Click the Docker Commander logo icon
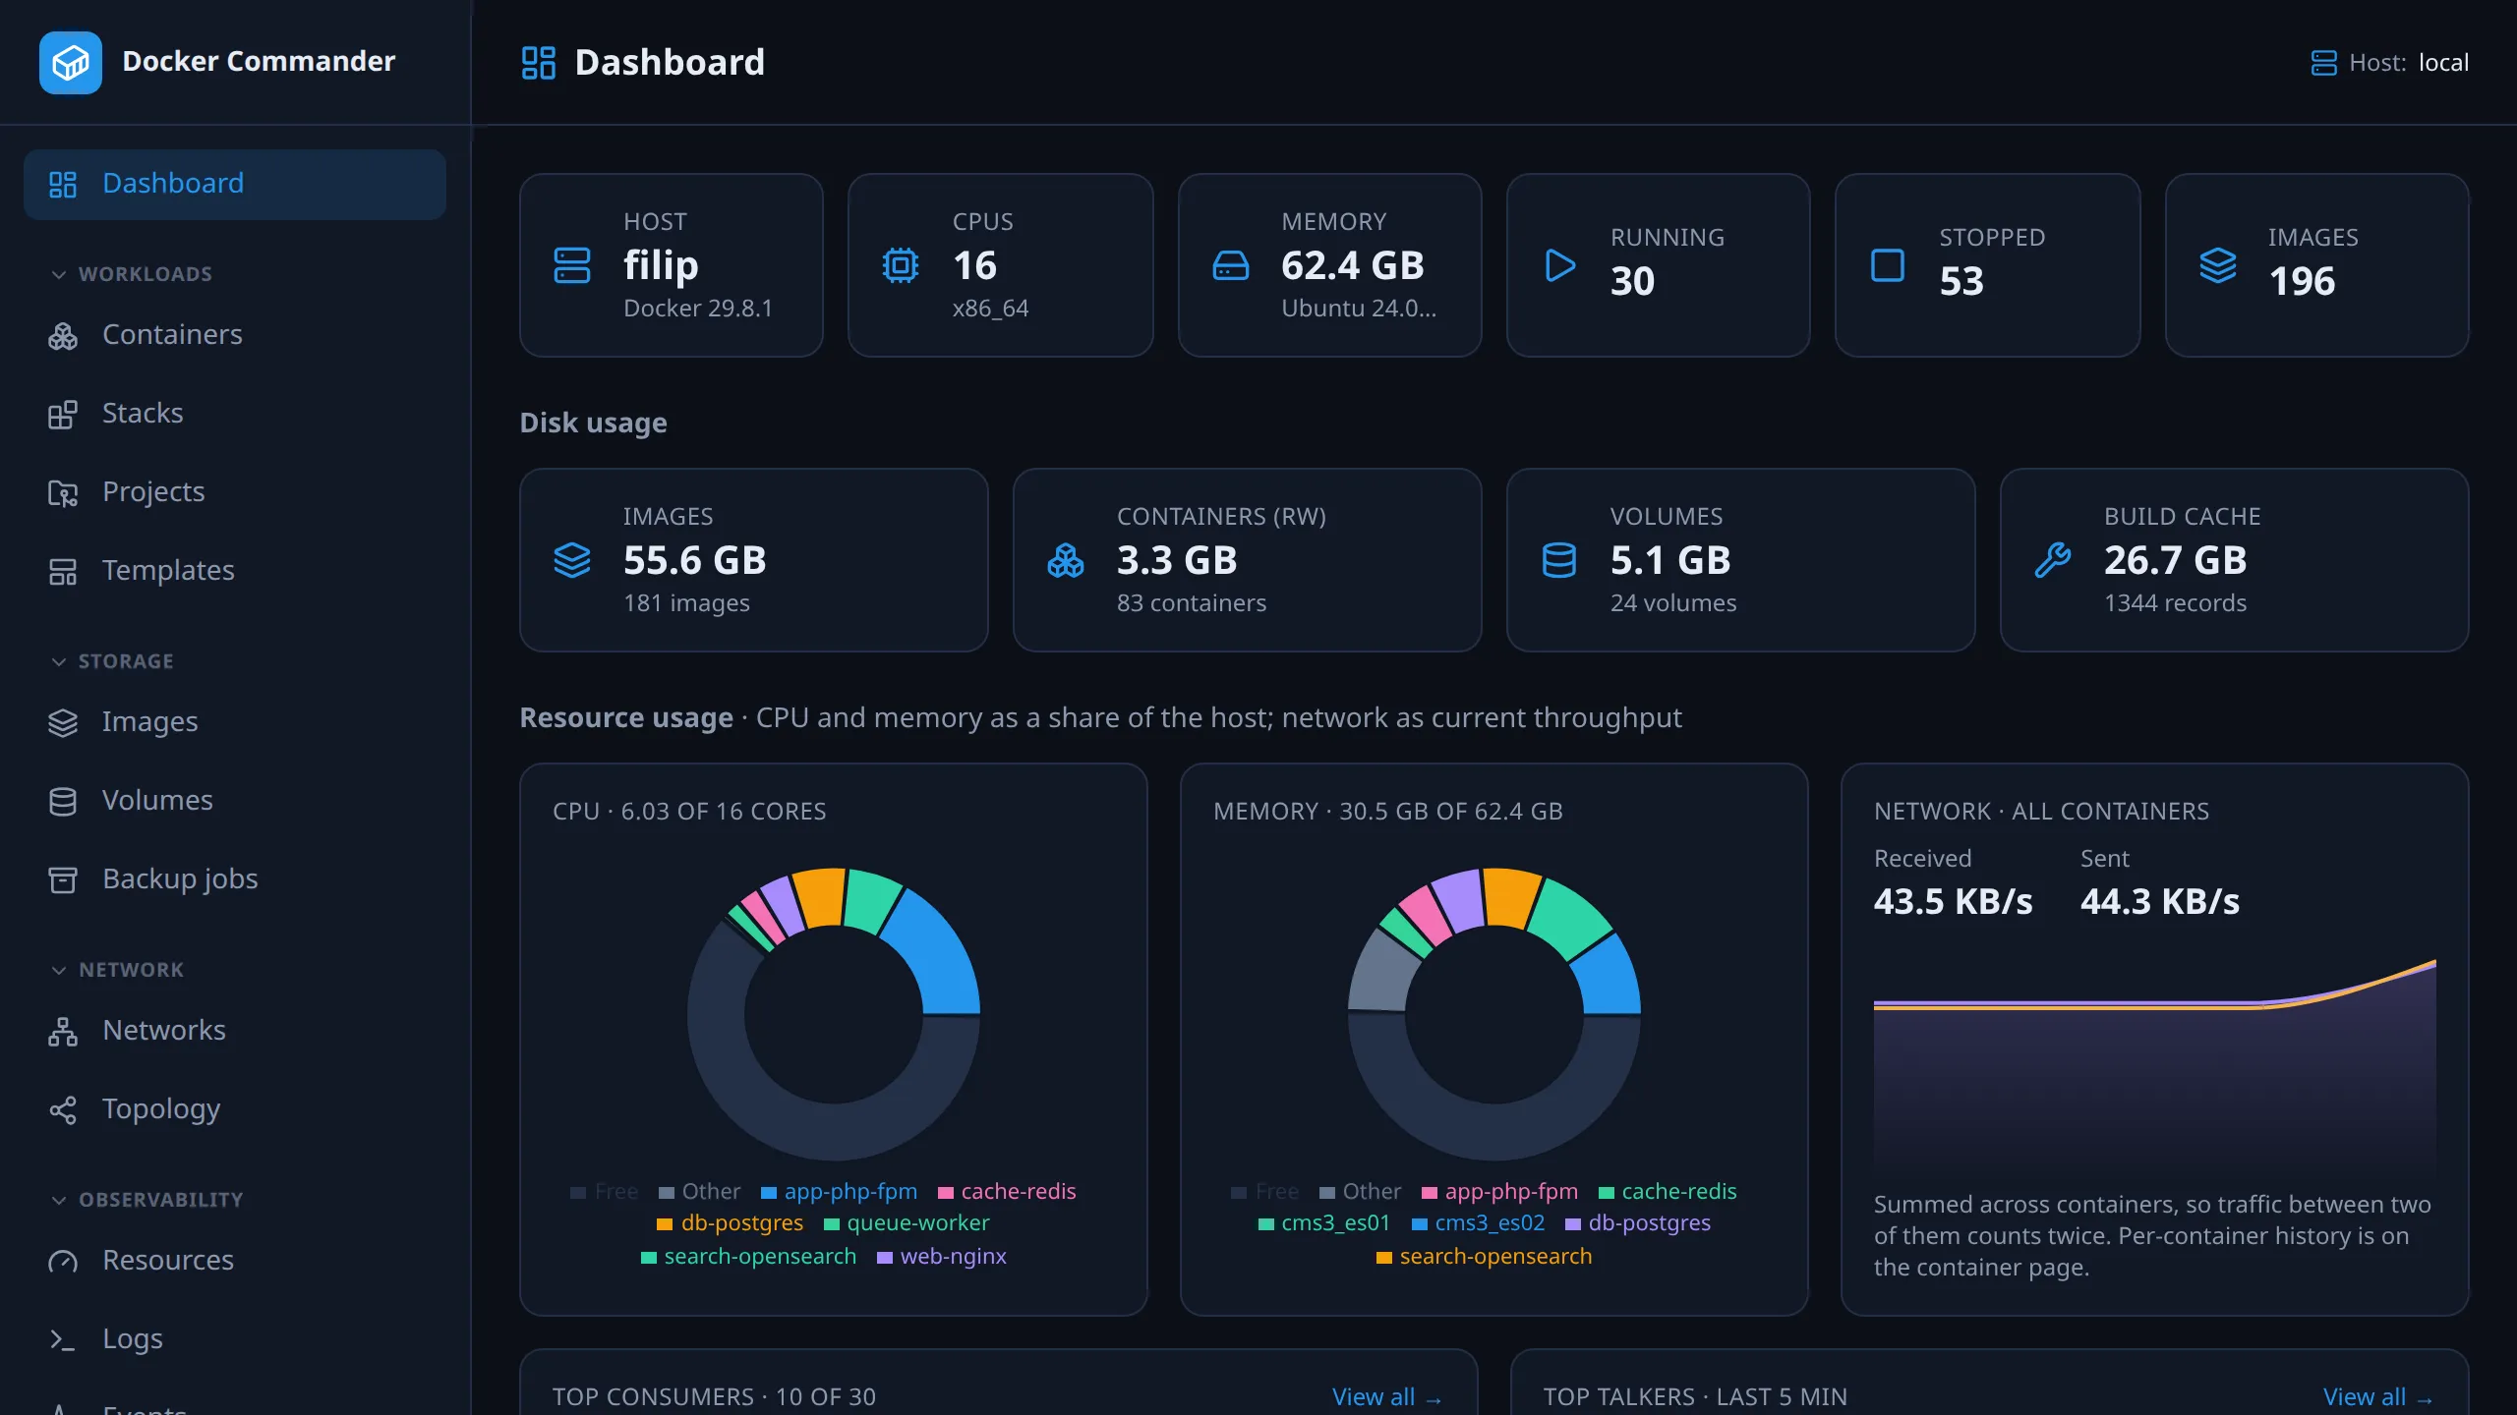Viewport: 2517px width, 1415px height. (70, 62)
